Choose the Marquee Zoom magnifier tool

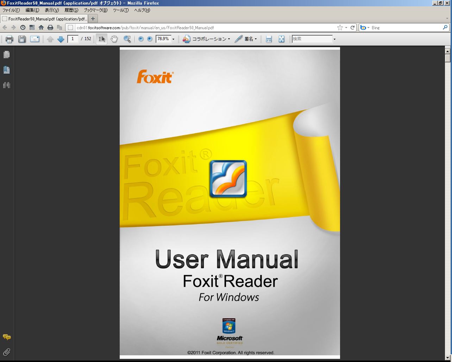click(127, 39)
